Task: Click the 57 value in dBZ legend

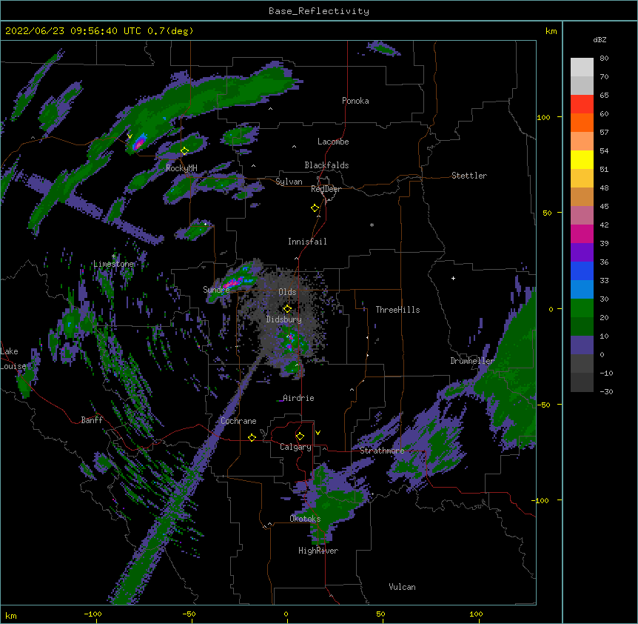Action: 604,132
